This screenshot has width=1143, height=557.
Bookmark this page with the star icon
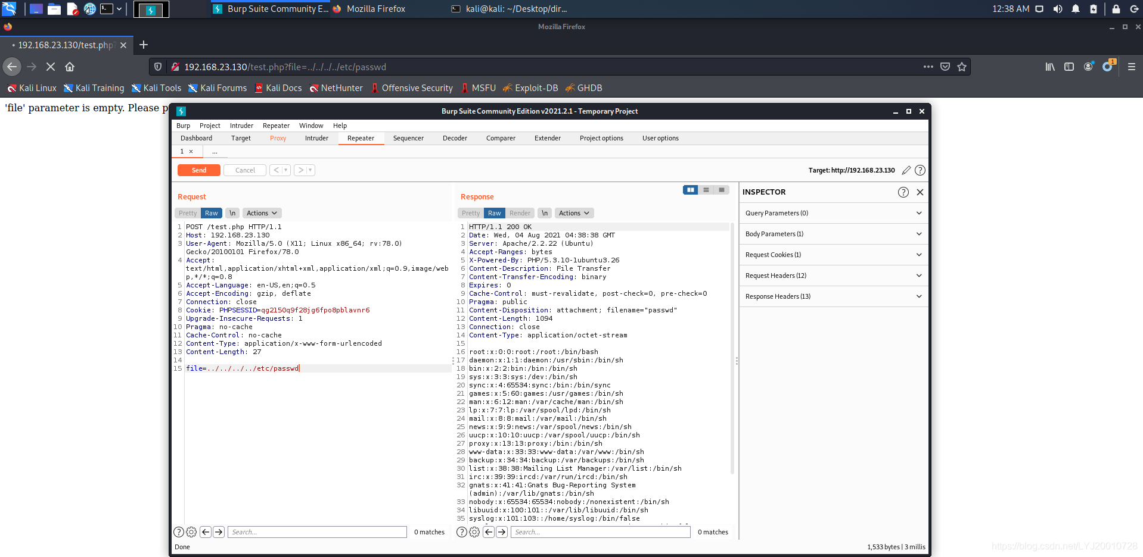click(x=962, y=67)
